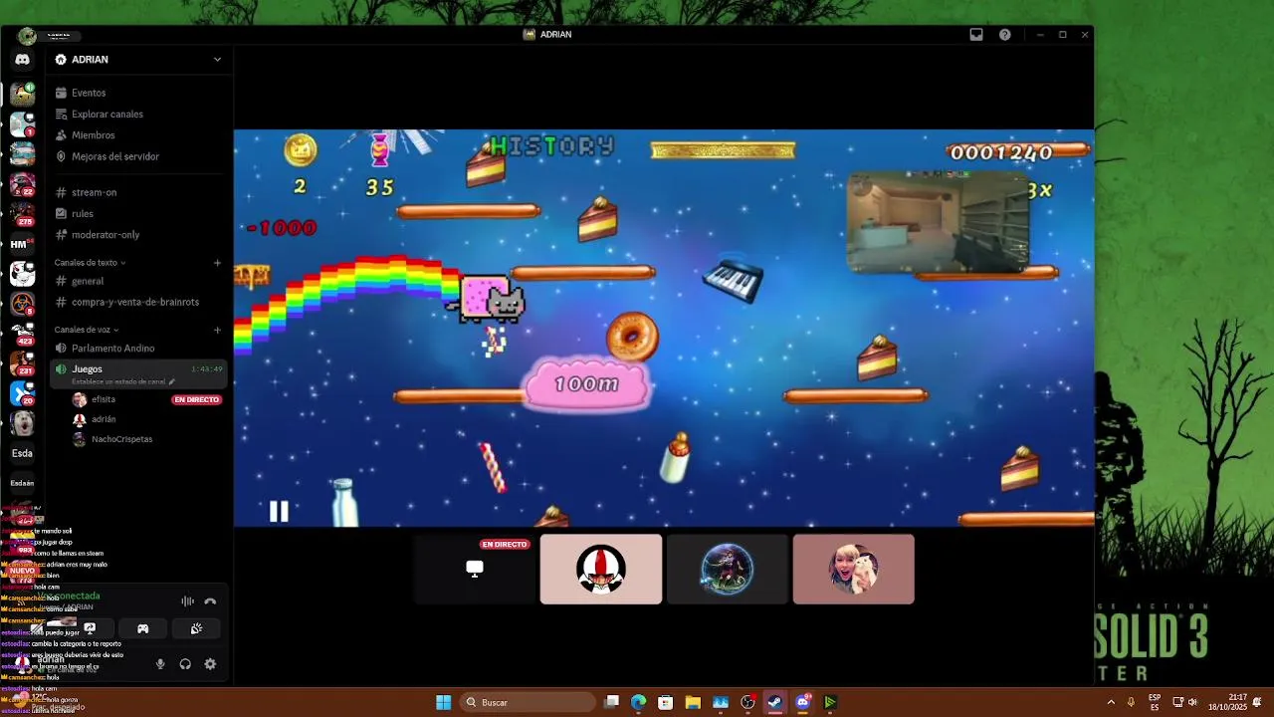Expand the ADRIAN server dropdown menu
The height and width of the screenshot is (717, 1274).
pos(217,60)
